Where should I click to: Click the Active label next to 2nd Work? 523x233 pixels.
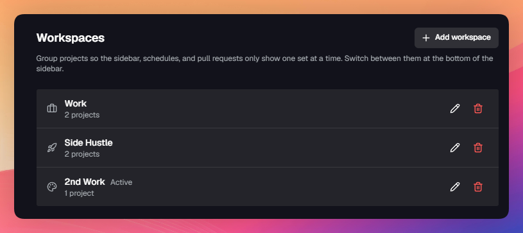121,182
